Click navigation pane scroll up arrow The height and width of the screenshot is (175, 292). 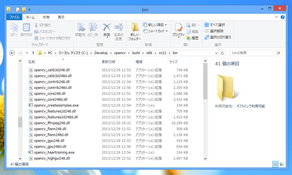tap(20, 61)
